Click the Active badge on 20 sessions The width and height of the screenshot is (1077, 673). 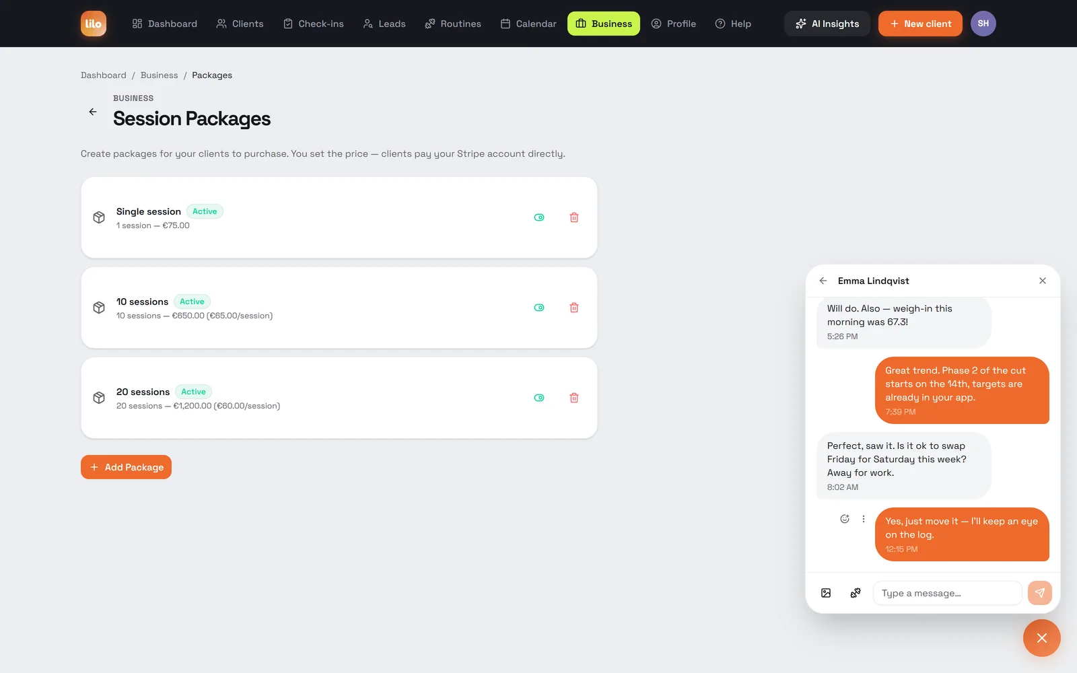[193, 392]
